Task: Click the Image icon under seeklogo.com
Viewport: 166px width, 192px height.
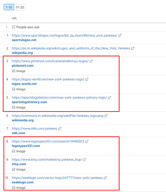Action: 14,188
